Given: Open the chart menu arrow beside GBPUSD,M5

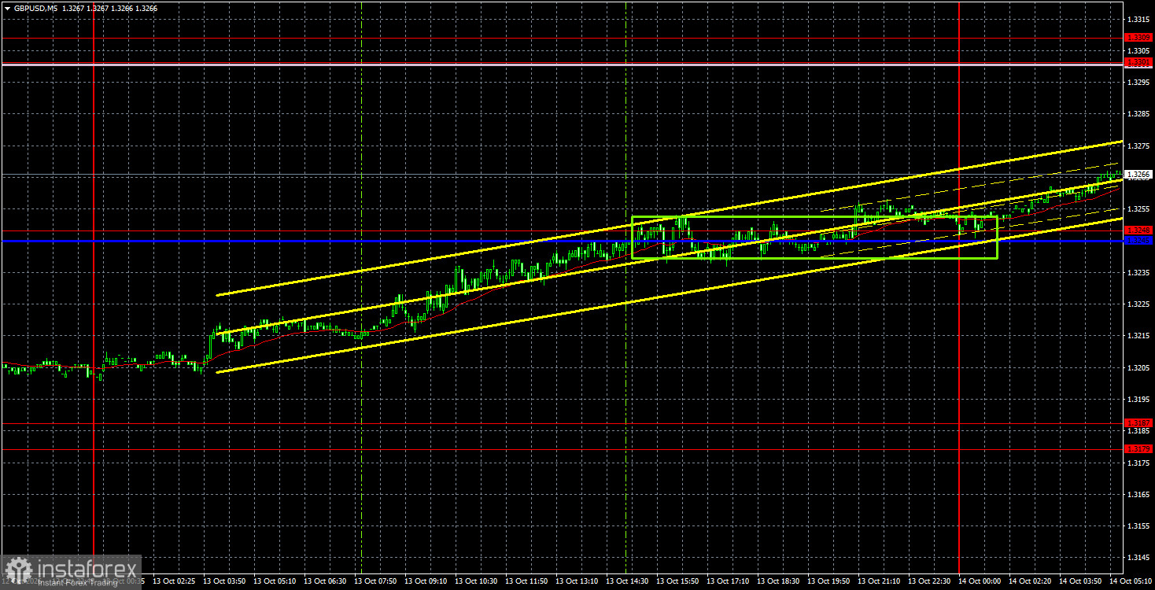Looking at the screenshot, I should [7, 8].
